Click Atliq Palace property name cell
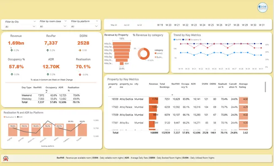Image resolution: width=274 pixels, height=166 pixels. pos(126,107)
